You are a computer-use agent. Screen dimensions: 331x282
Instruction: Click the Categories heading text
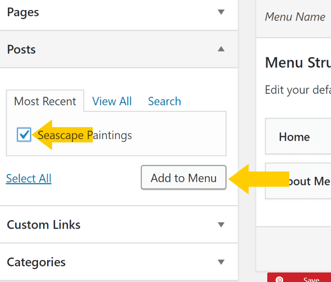tap(36, 262)
